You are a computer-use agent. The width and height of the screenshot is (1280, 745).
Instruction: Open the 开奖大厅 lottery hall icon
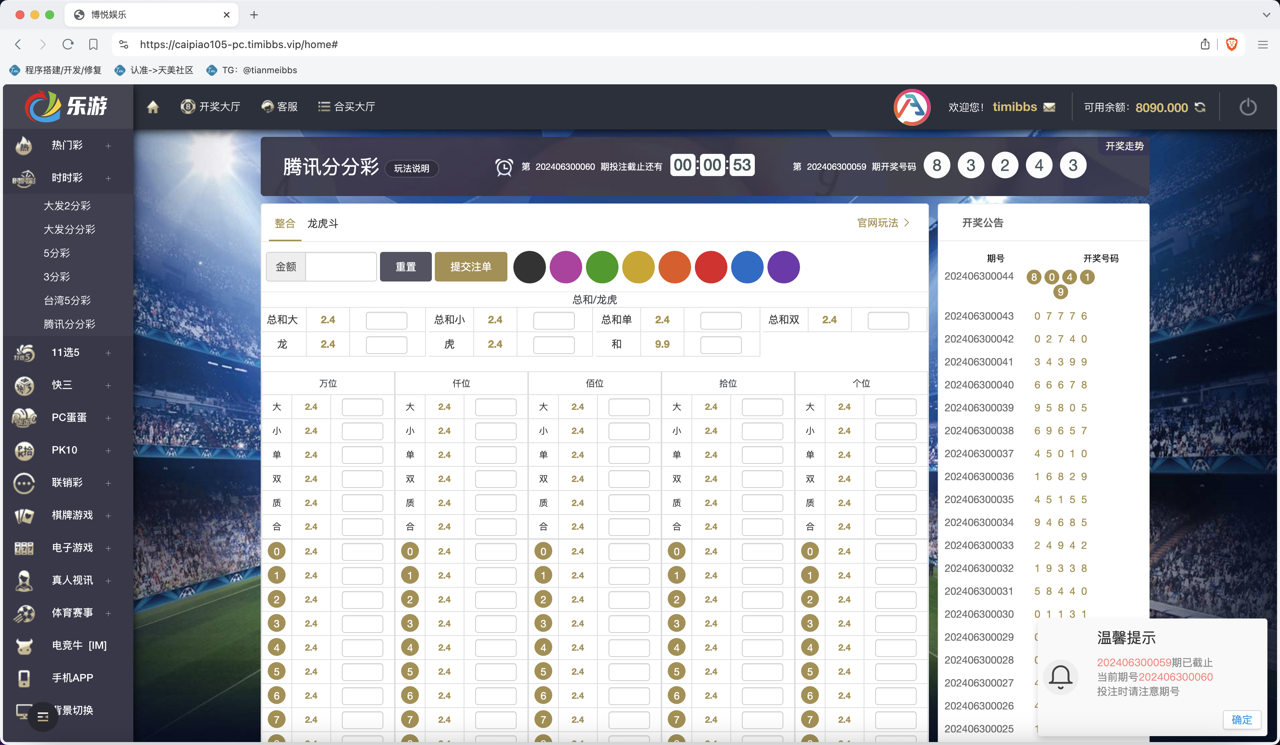tap(187, 107)
